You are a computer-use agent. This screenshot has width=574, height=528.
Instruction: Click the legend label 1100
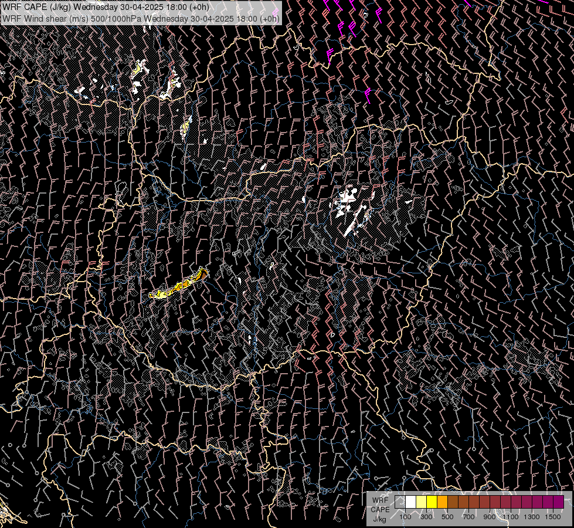pyautogui.click(x=511, y=517)
